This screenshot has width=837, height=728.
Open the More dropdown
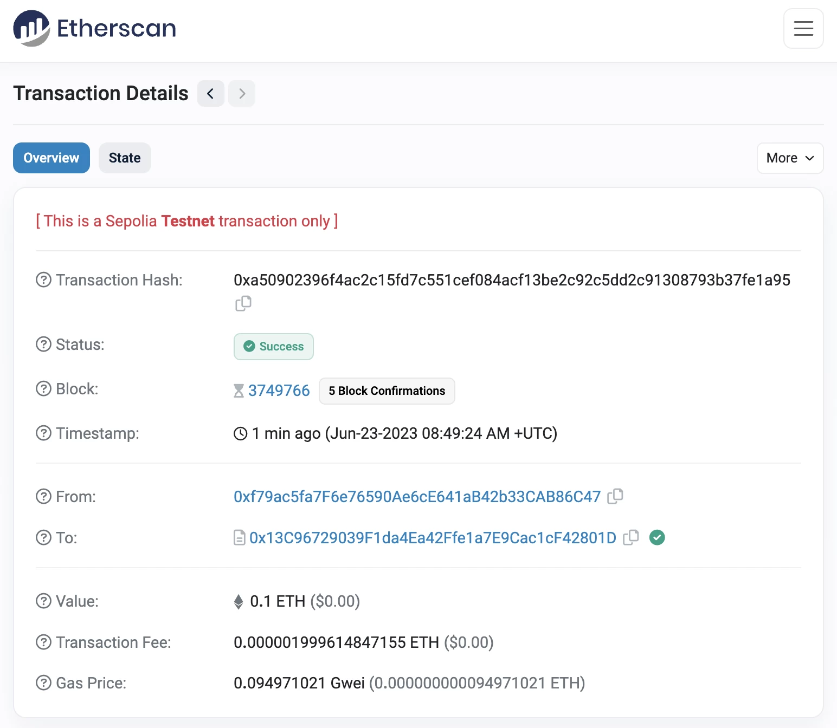tap(790, 158)
